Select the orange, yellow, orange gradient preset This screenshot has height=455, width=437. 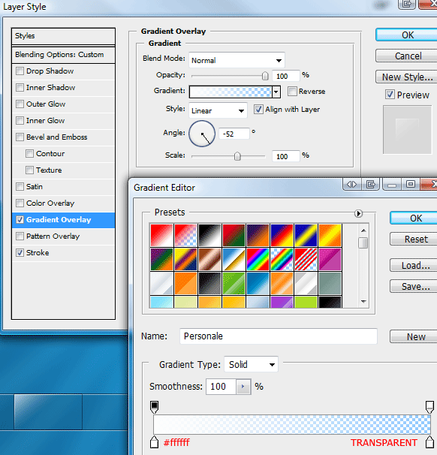tap(330, 235)
